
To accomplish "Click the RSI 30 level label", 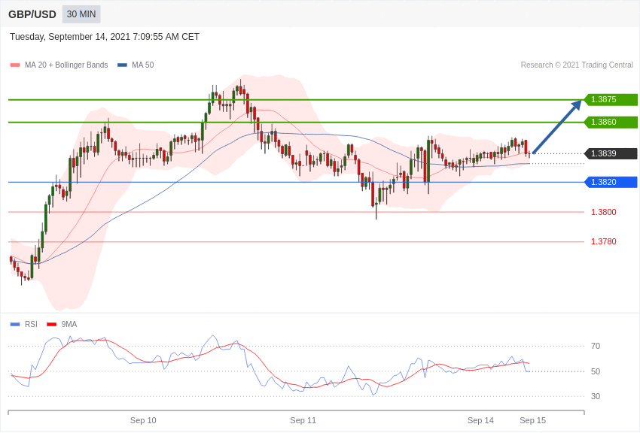I will [596, 396].
